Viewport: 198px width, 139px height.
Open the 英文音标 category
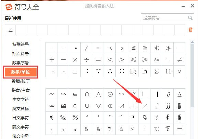21,109
